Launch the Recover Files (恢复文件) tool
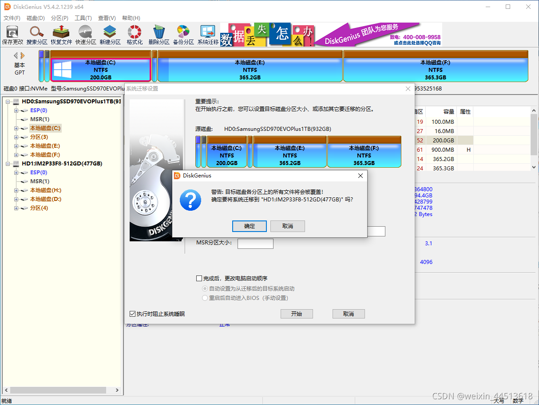Image resolution: width=539 pixels, height=405 pixels. pyautogui.click(x=61, y=35)
